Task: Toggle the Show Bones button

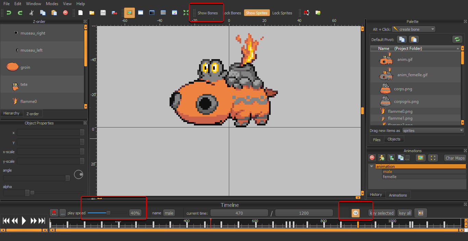Action: point(208,13)
